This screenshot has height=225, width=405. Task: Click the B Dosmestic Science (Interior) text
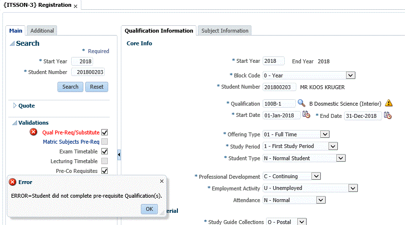[345, 104]
